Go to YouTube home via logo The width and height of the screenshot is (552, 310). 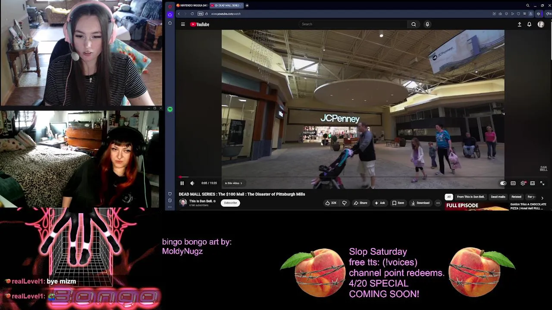200,25
